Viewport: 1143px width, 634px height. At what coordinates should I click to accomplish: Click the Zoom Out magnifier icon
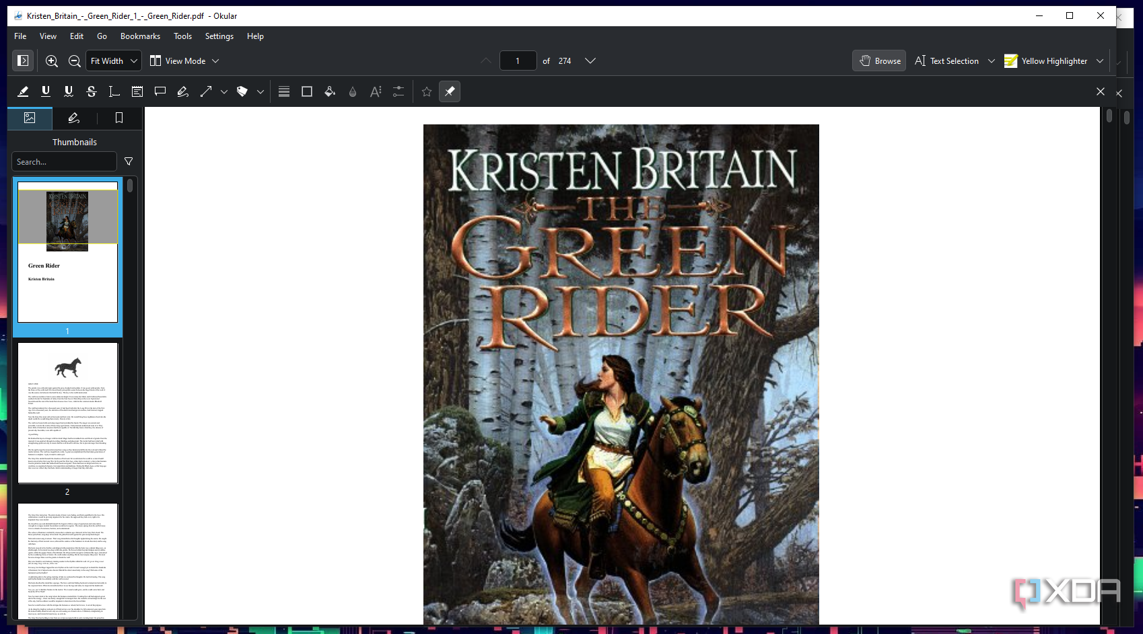click(x=75, y=61)
